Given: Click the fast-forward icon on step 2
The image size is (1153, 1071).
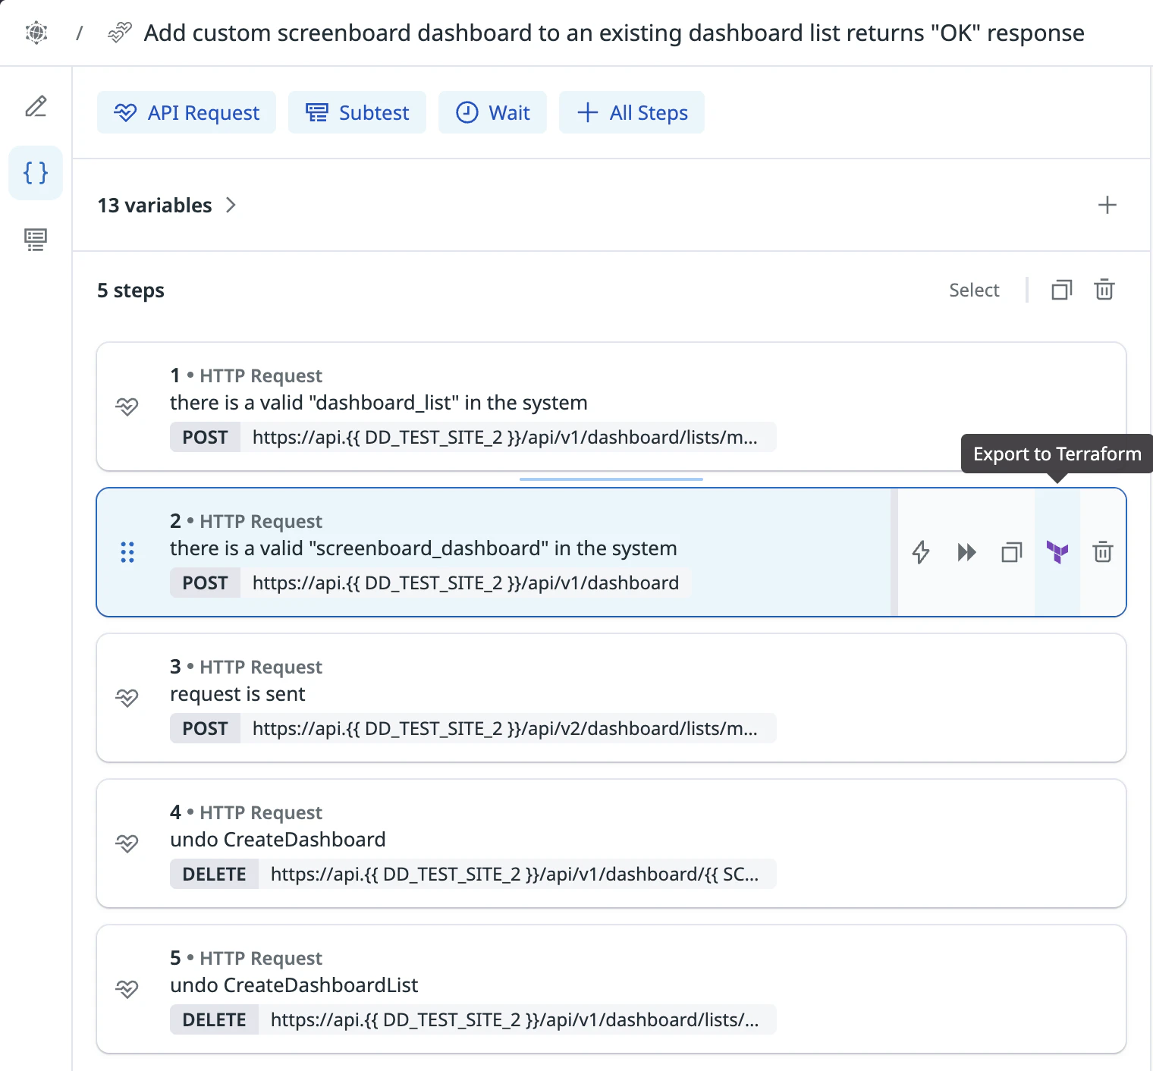Looking at the screenshot, I should pyautogui.click(x=966, y=552).
